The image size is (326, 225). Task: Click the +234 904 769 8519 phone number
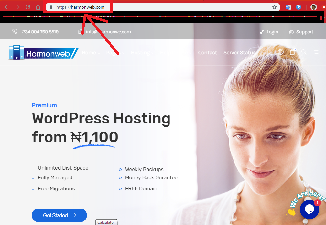click(x=39, y=32)
